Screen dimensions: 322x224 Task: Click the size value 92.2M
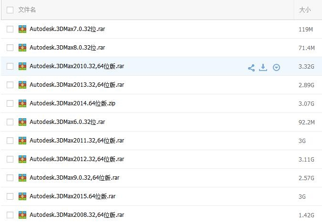pyautogui.click(x=307, y=122)
